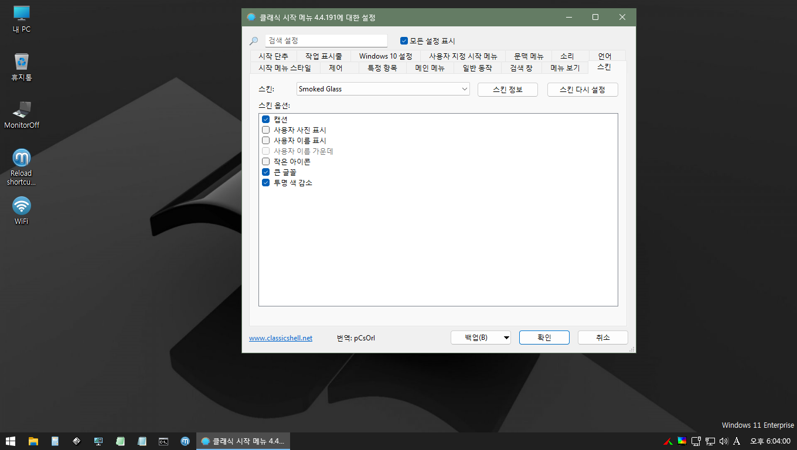Click the 스킨 정보 button
Image resolution: width=797 pixels, height=450 pixels.
point(508,90)
